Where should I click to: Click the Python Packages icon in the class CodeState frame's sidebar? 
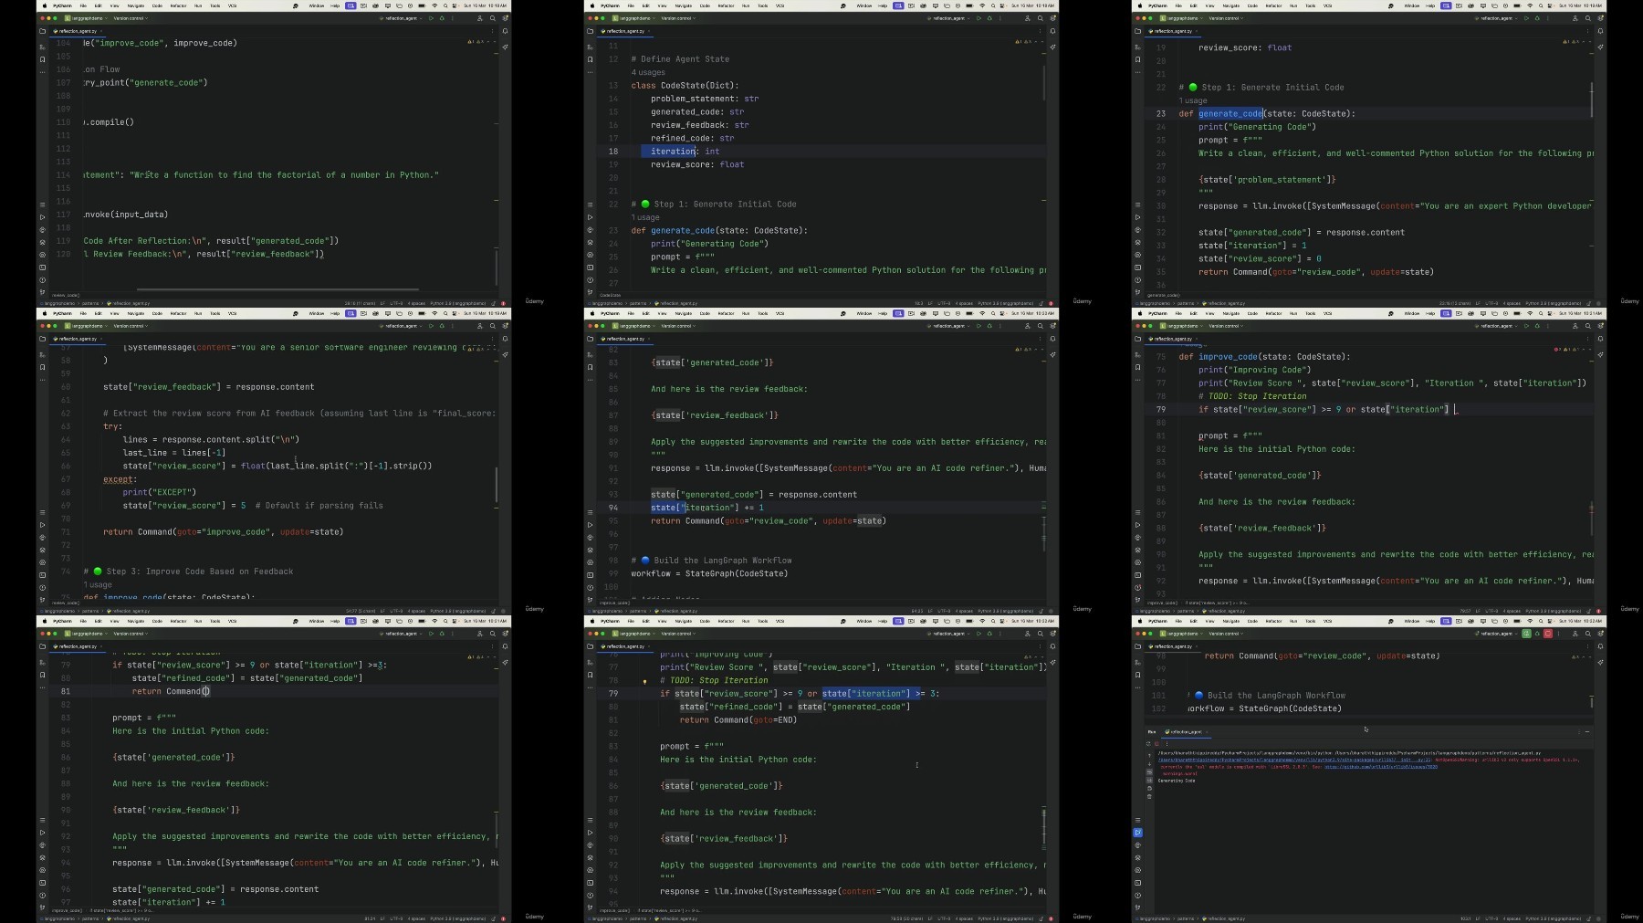(590, 242)
